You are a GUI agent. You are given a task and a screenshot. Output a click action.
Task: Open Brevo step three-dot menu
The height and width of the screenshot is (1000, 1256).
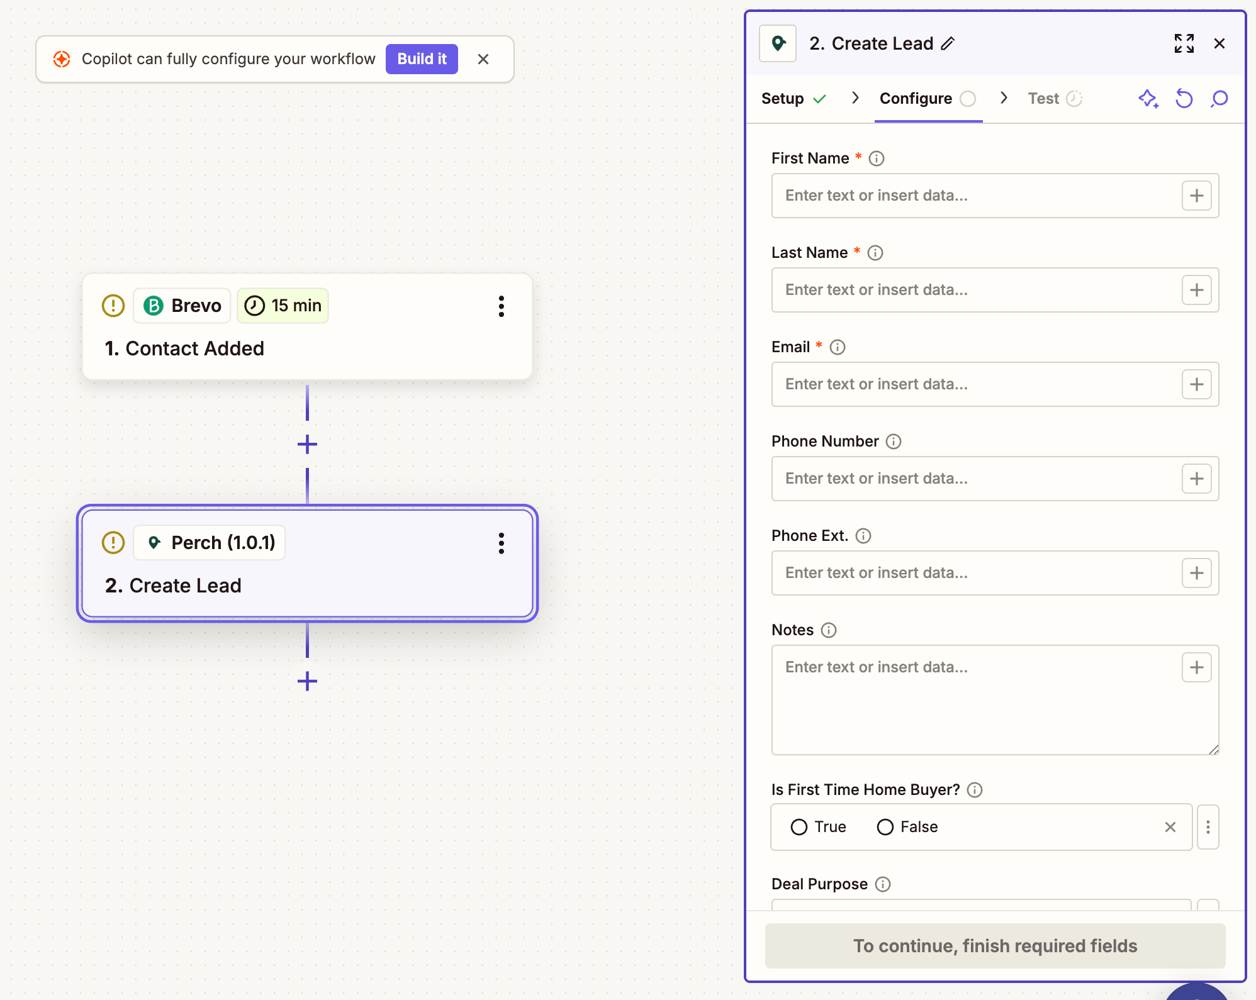tap(501, 306)
